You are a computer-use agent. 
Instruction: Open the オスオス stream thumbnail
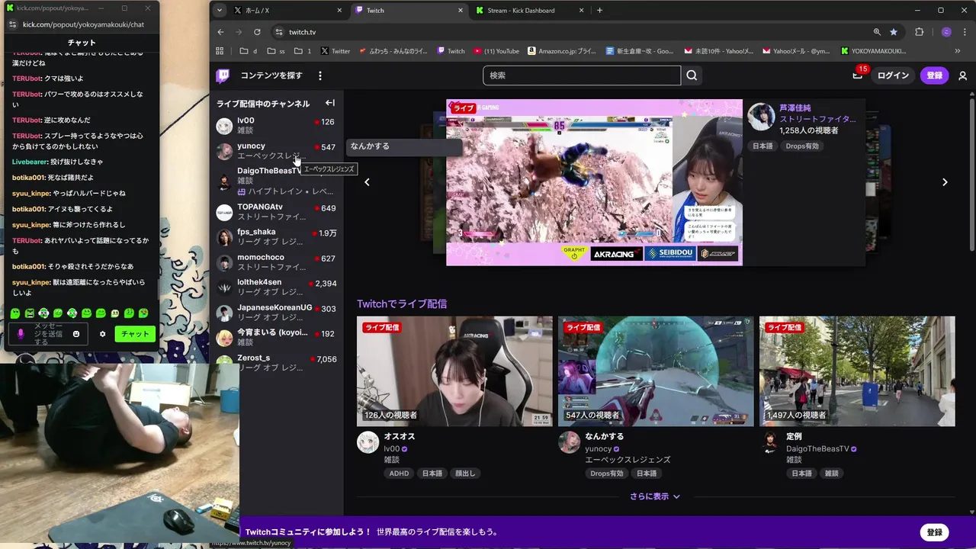pos(454,371)
